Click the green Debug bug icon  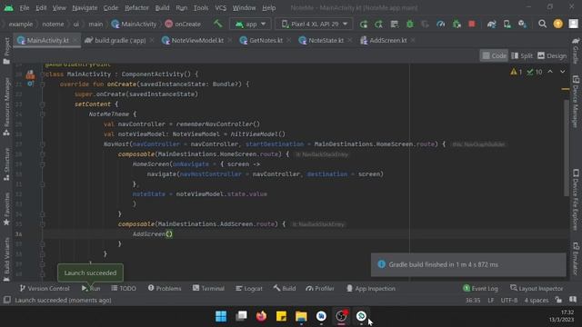tap(410, 25)
